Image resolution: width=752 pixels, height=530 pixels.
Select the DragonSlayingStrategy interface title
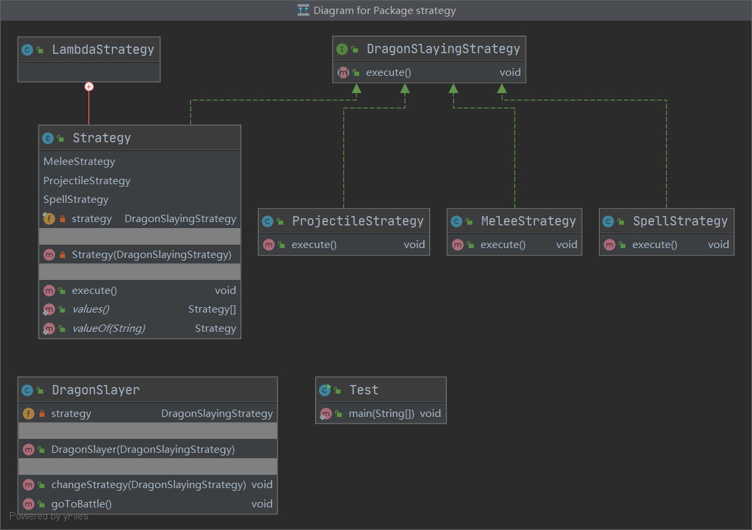click(443, 49)
